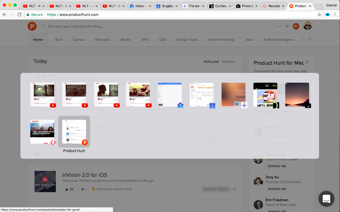Viewport: 340px width, 212px height.
Task: Open the Home category tab
Action: pos(38,39)
